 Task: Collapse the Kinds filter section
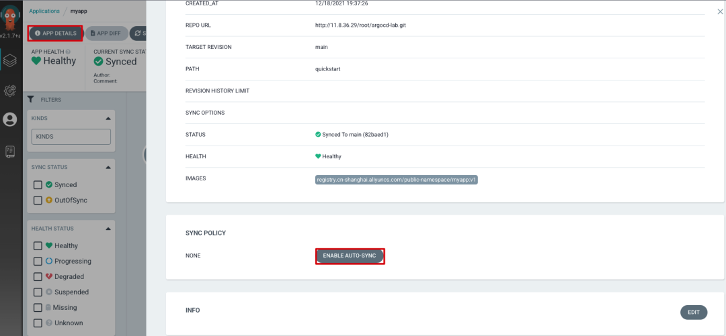click(108, 119)
